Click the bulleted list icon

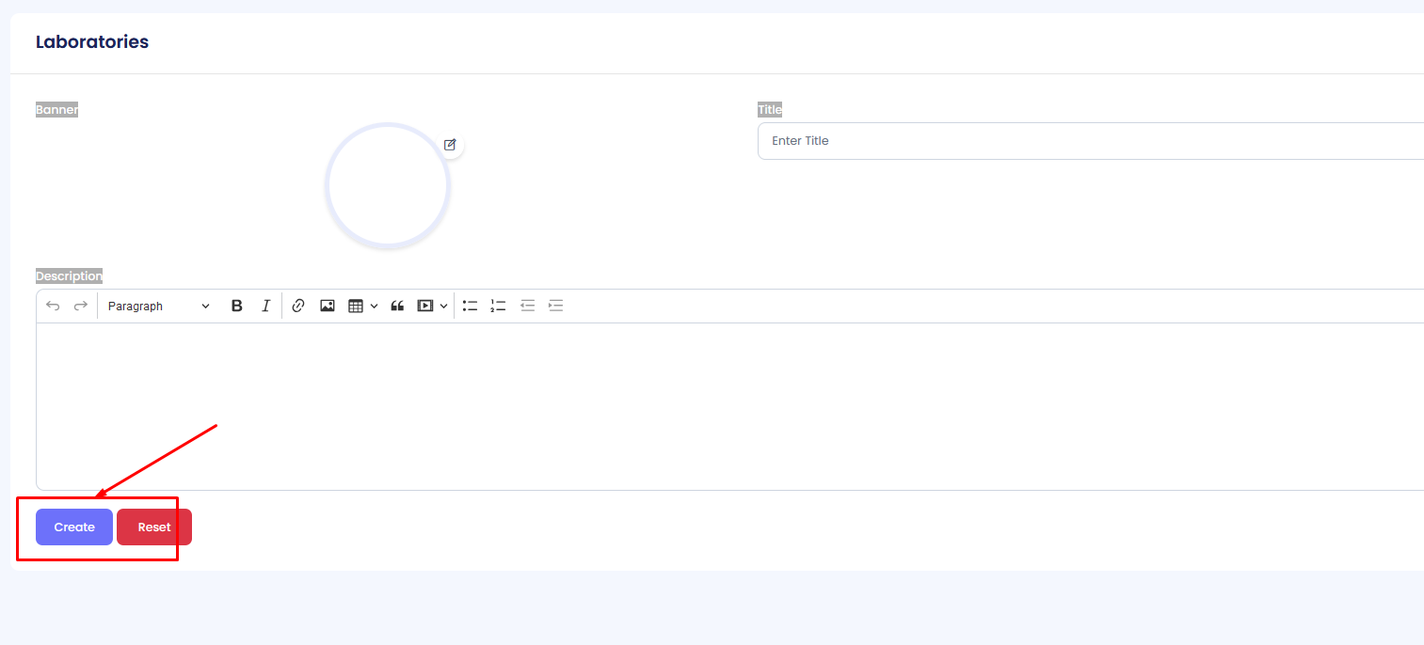pyautogui.click(x=471, y=306)
